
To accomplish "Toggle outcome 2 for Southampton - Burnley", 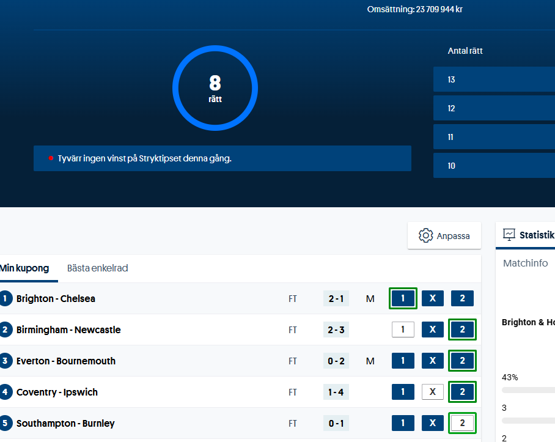I will pos(462,423).
